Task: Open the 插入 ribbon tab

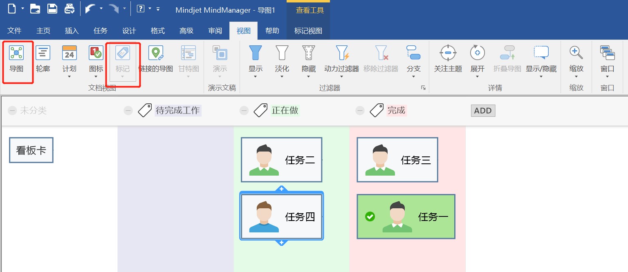Action: tap(72, 31)
